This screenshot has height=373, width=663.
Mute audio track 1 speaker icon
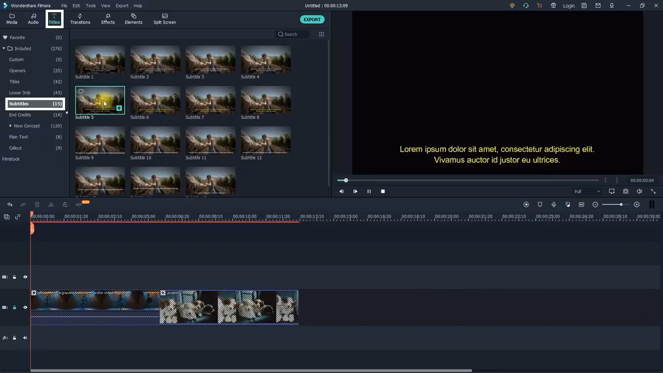point(25,338)
